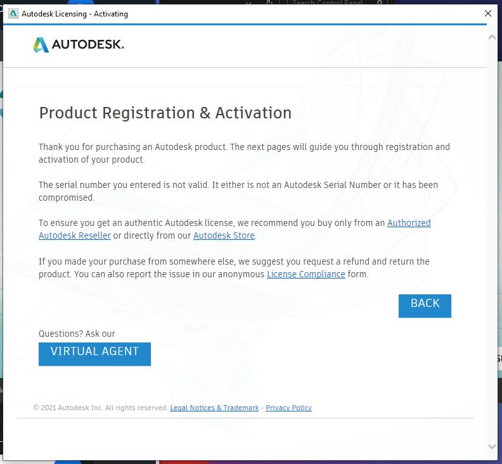Image resolution: width=502 pixels, height=464 pixels.
Task: View the Privacy Policy link
Action: [x=288, y=408]
